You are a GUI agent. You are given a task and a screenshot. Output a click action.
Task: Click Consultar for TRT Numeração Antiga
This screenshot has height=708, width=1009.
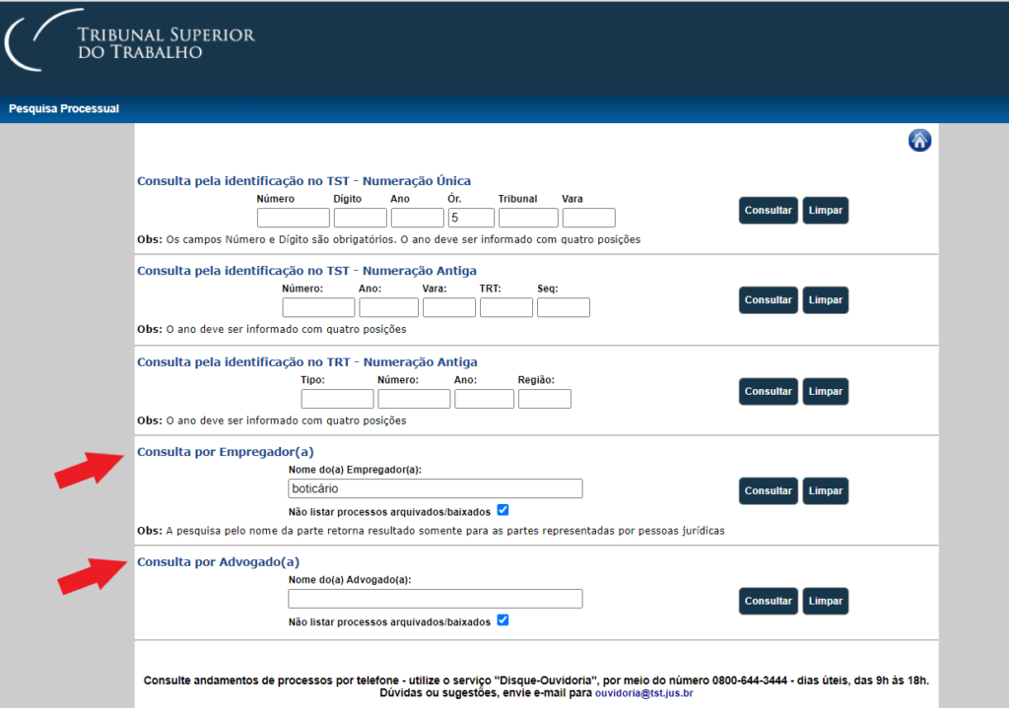(769, 391)
